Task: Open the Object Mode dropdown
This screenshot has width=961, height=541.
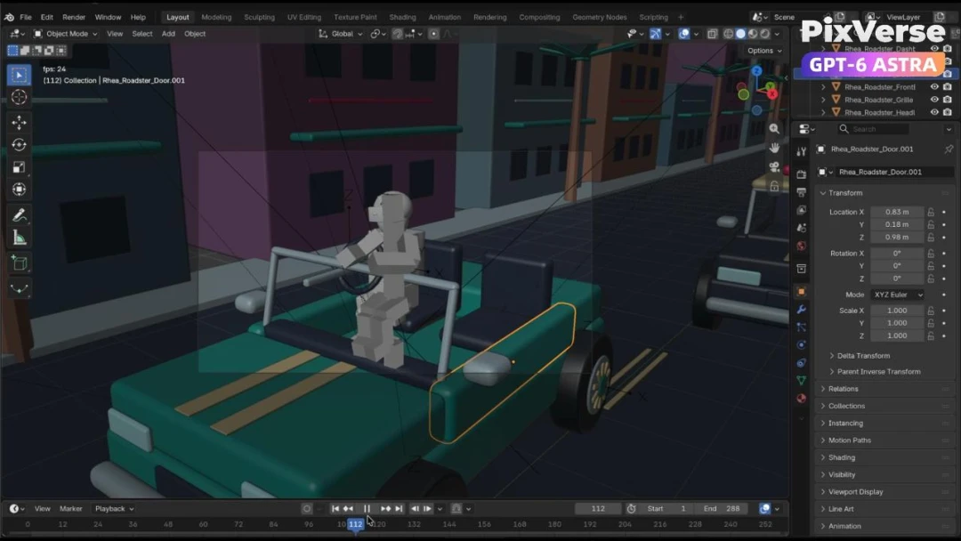Action: [65, 34]
